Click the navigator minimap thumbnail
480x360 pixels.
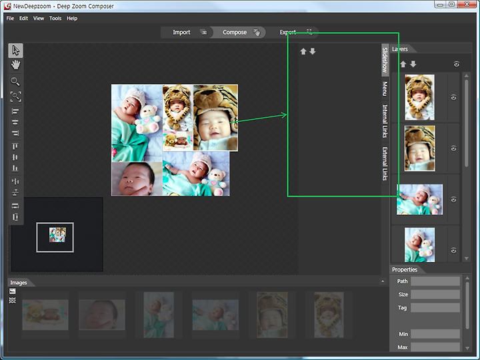click(57, 235)
